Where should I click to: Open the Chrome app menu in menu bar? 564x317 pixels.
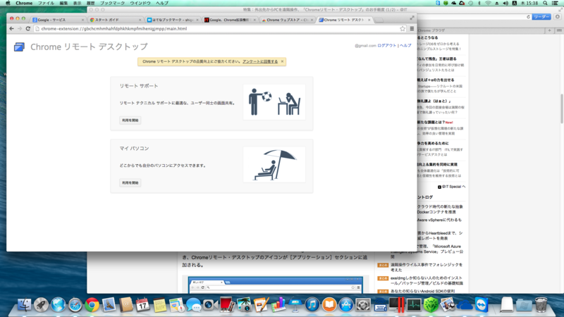click(x=24, y=3)
